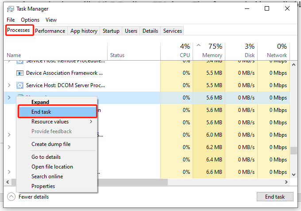301x211 pixels.
Task: Click the vertical scrollbar down arrow
Action: (x=293, y=175)
